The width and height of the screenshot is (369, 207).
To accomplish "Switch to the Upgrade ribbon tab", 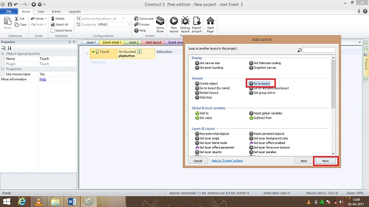I will pos(74,11).
